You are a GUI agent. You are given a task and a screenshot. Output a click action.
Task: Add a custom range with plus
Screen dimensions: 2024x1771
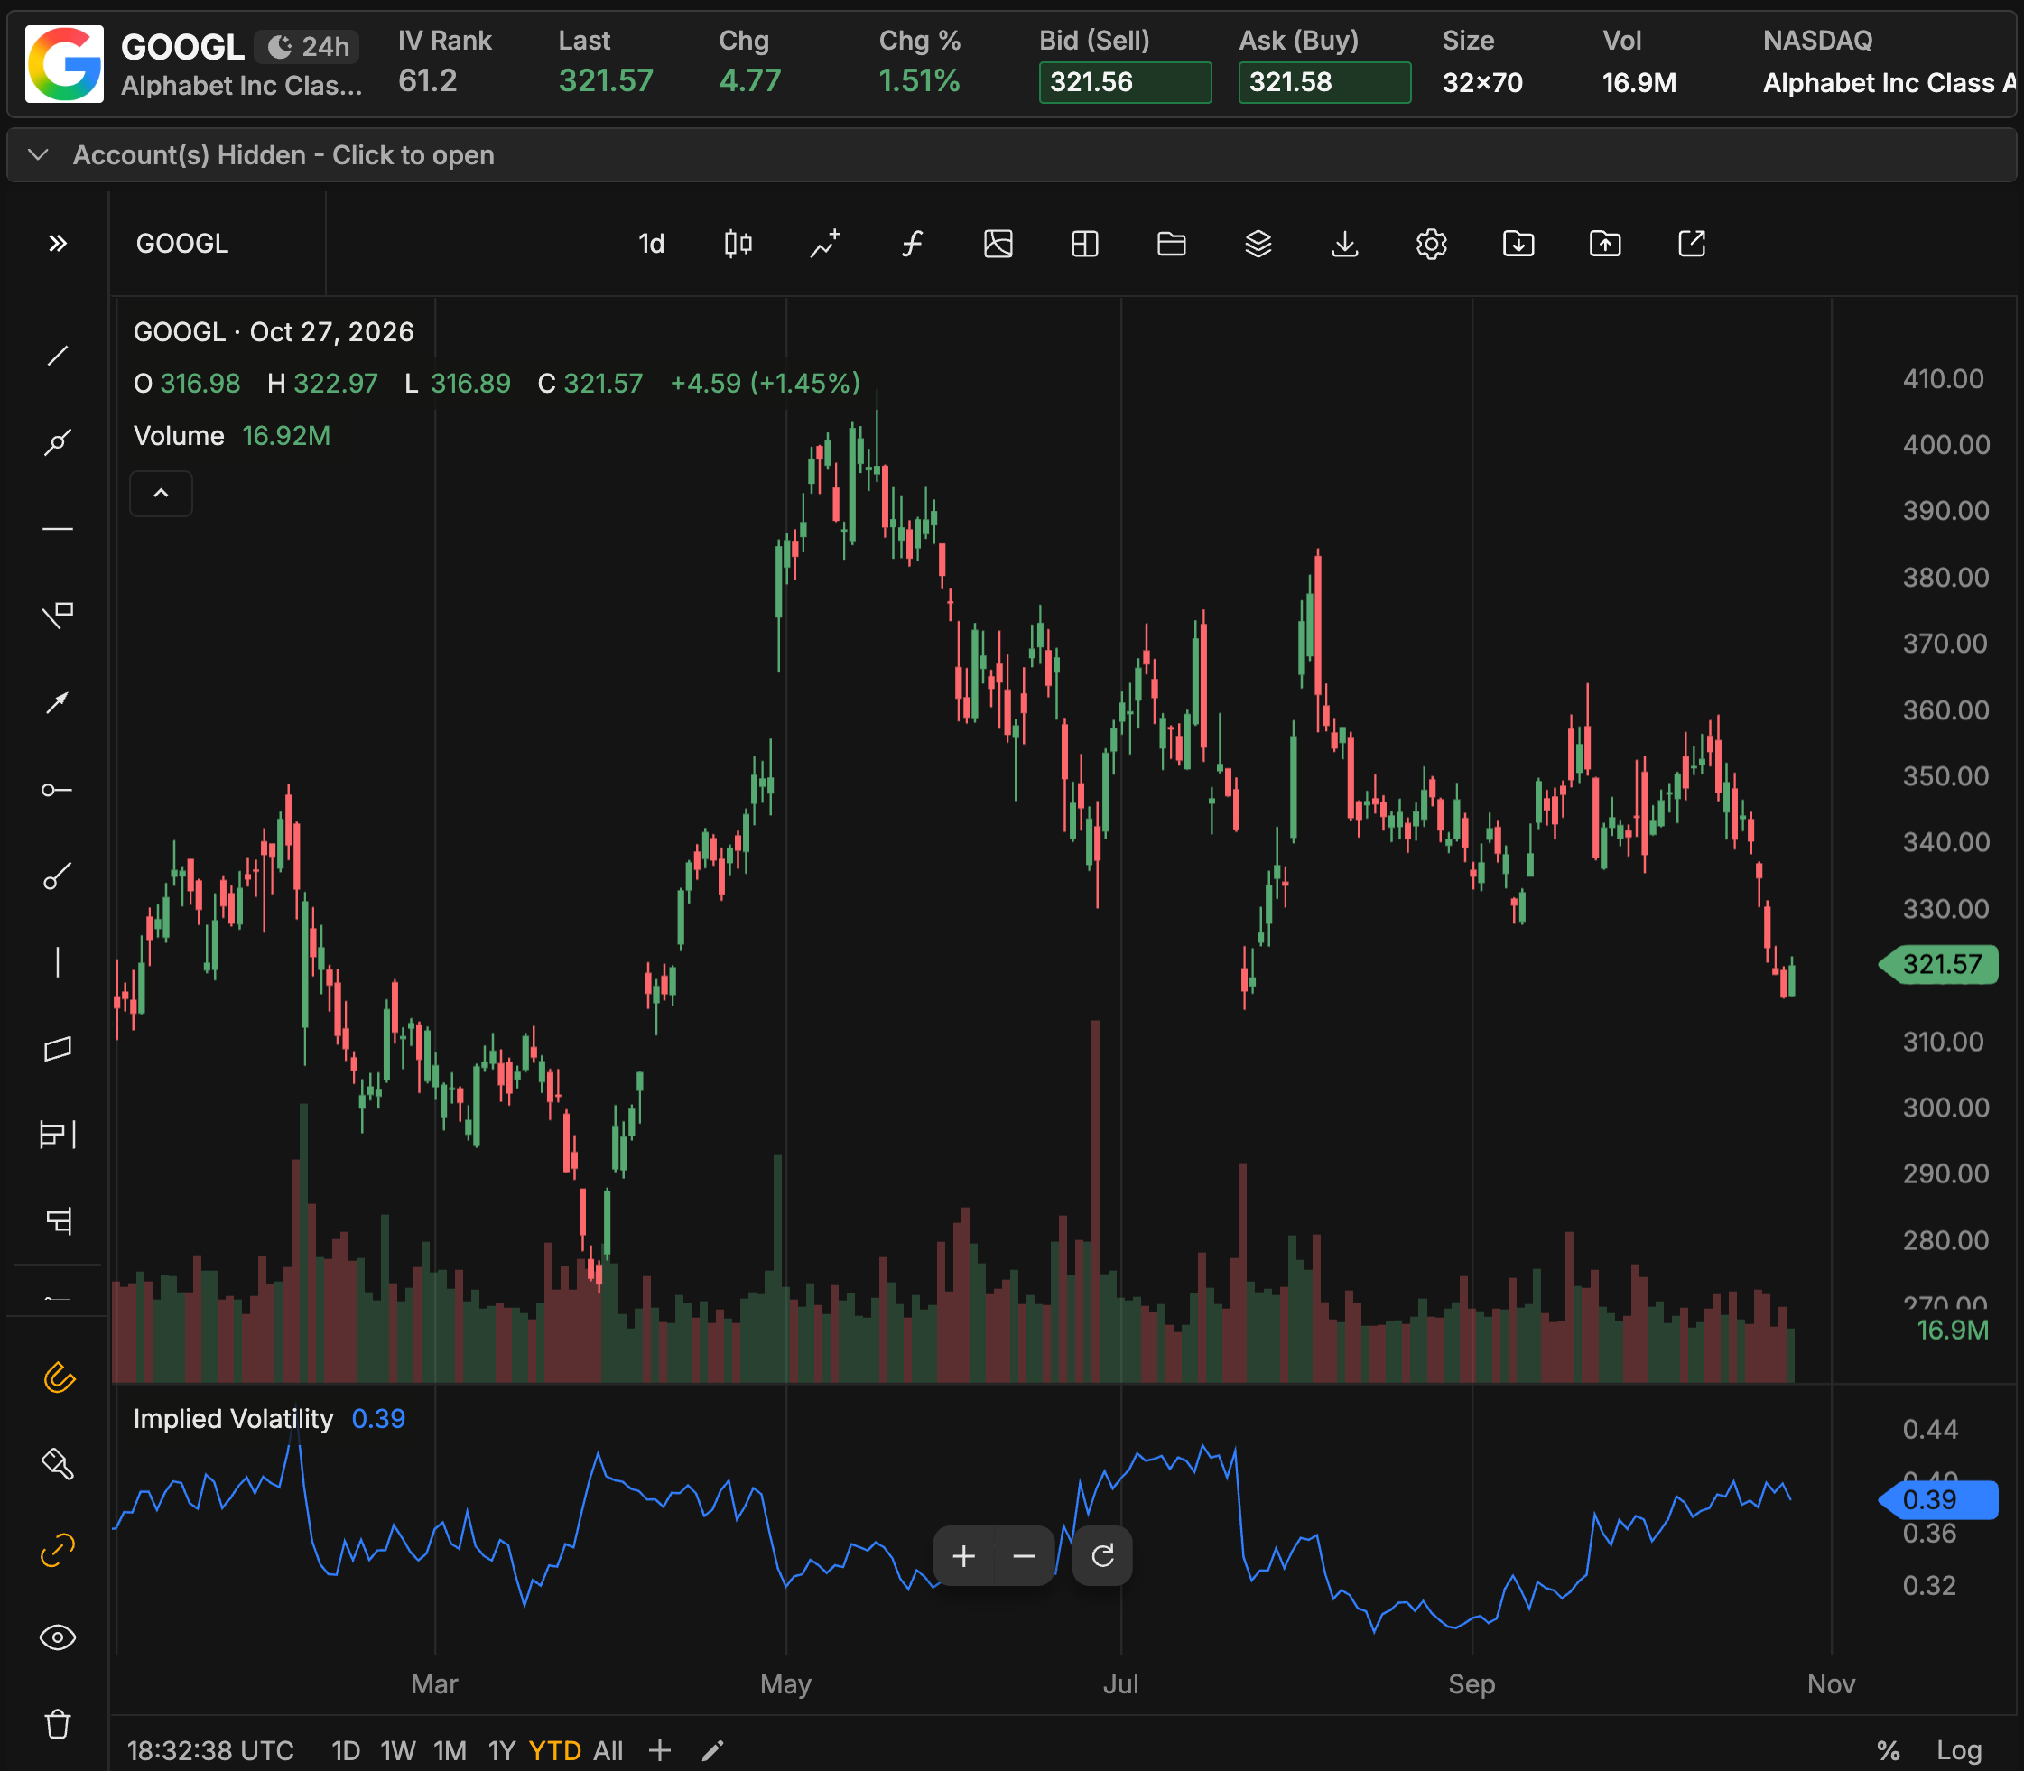click(x=659, y=1750)
